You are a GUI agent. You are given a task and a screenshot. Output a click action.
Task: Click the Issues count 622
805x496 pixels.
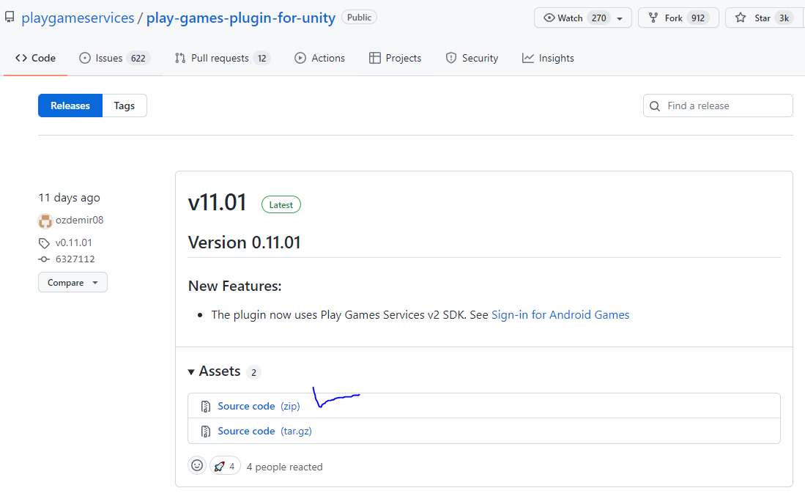coord(138,58)
